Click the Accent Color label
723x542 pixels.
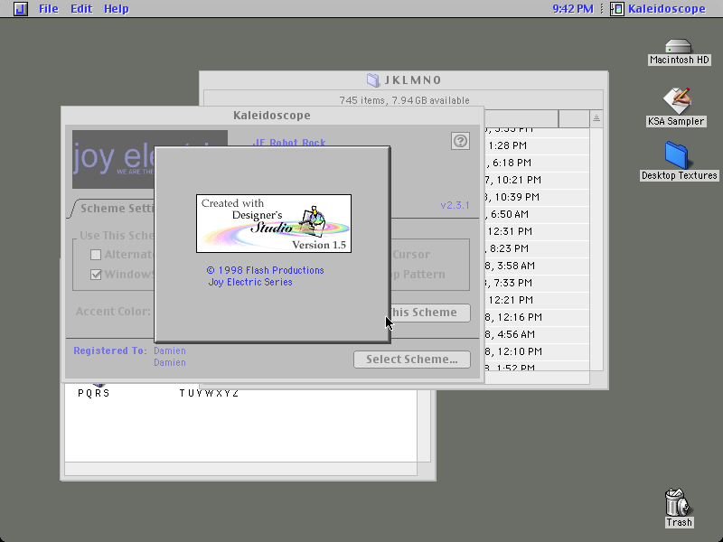113,312
